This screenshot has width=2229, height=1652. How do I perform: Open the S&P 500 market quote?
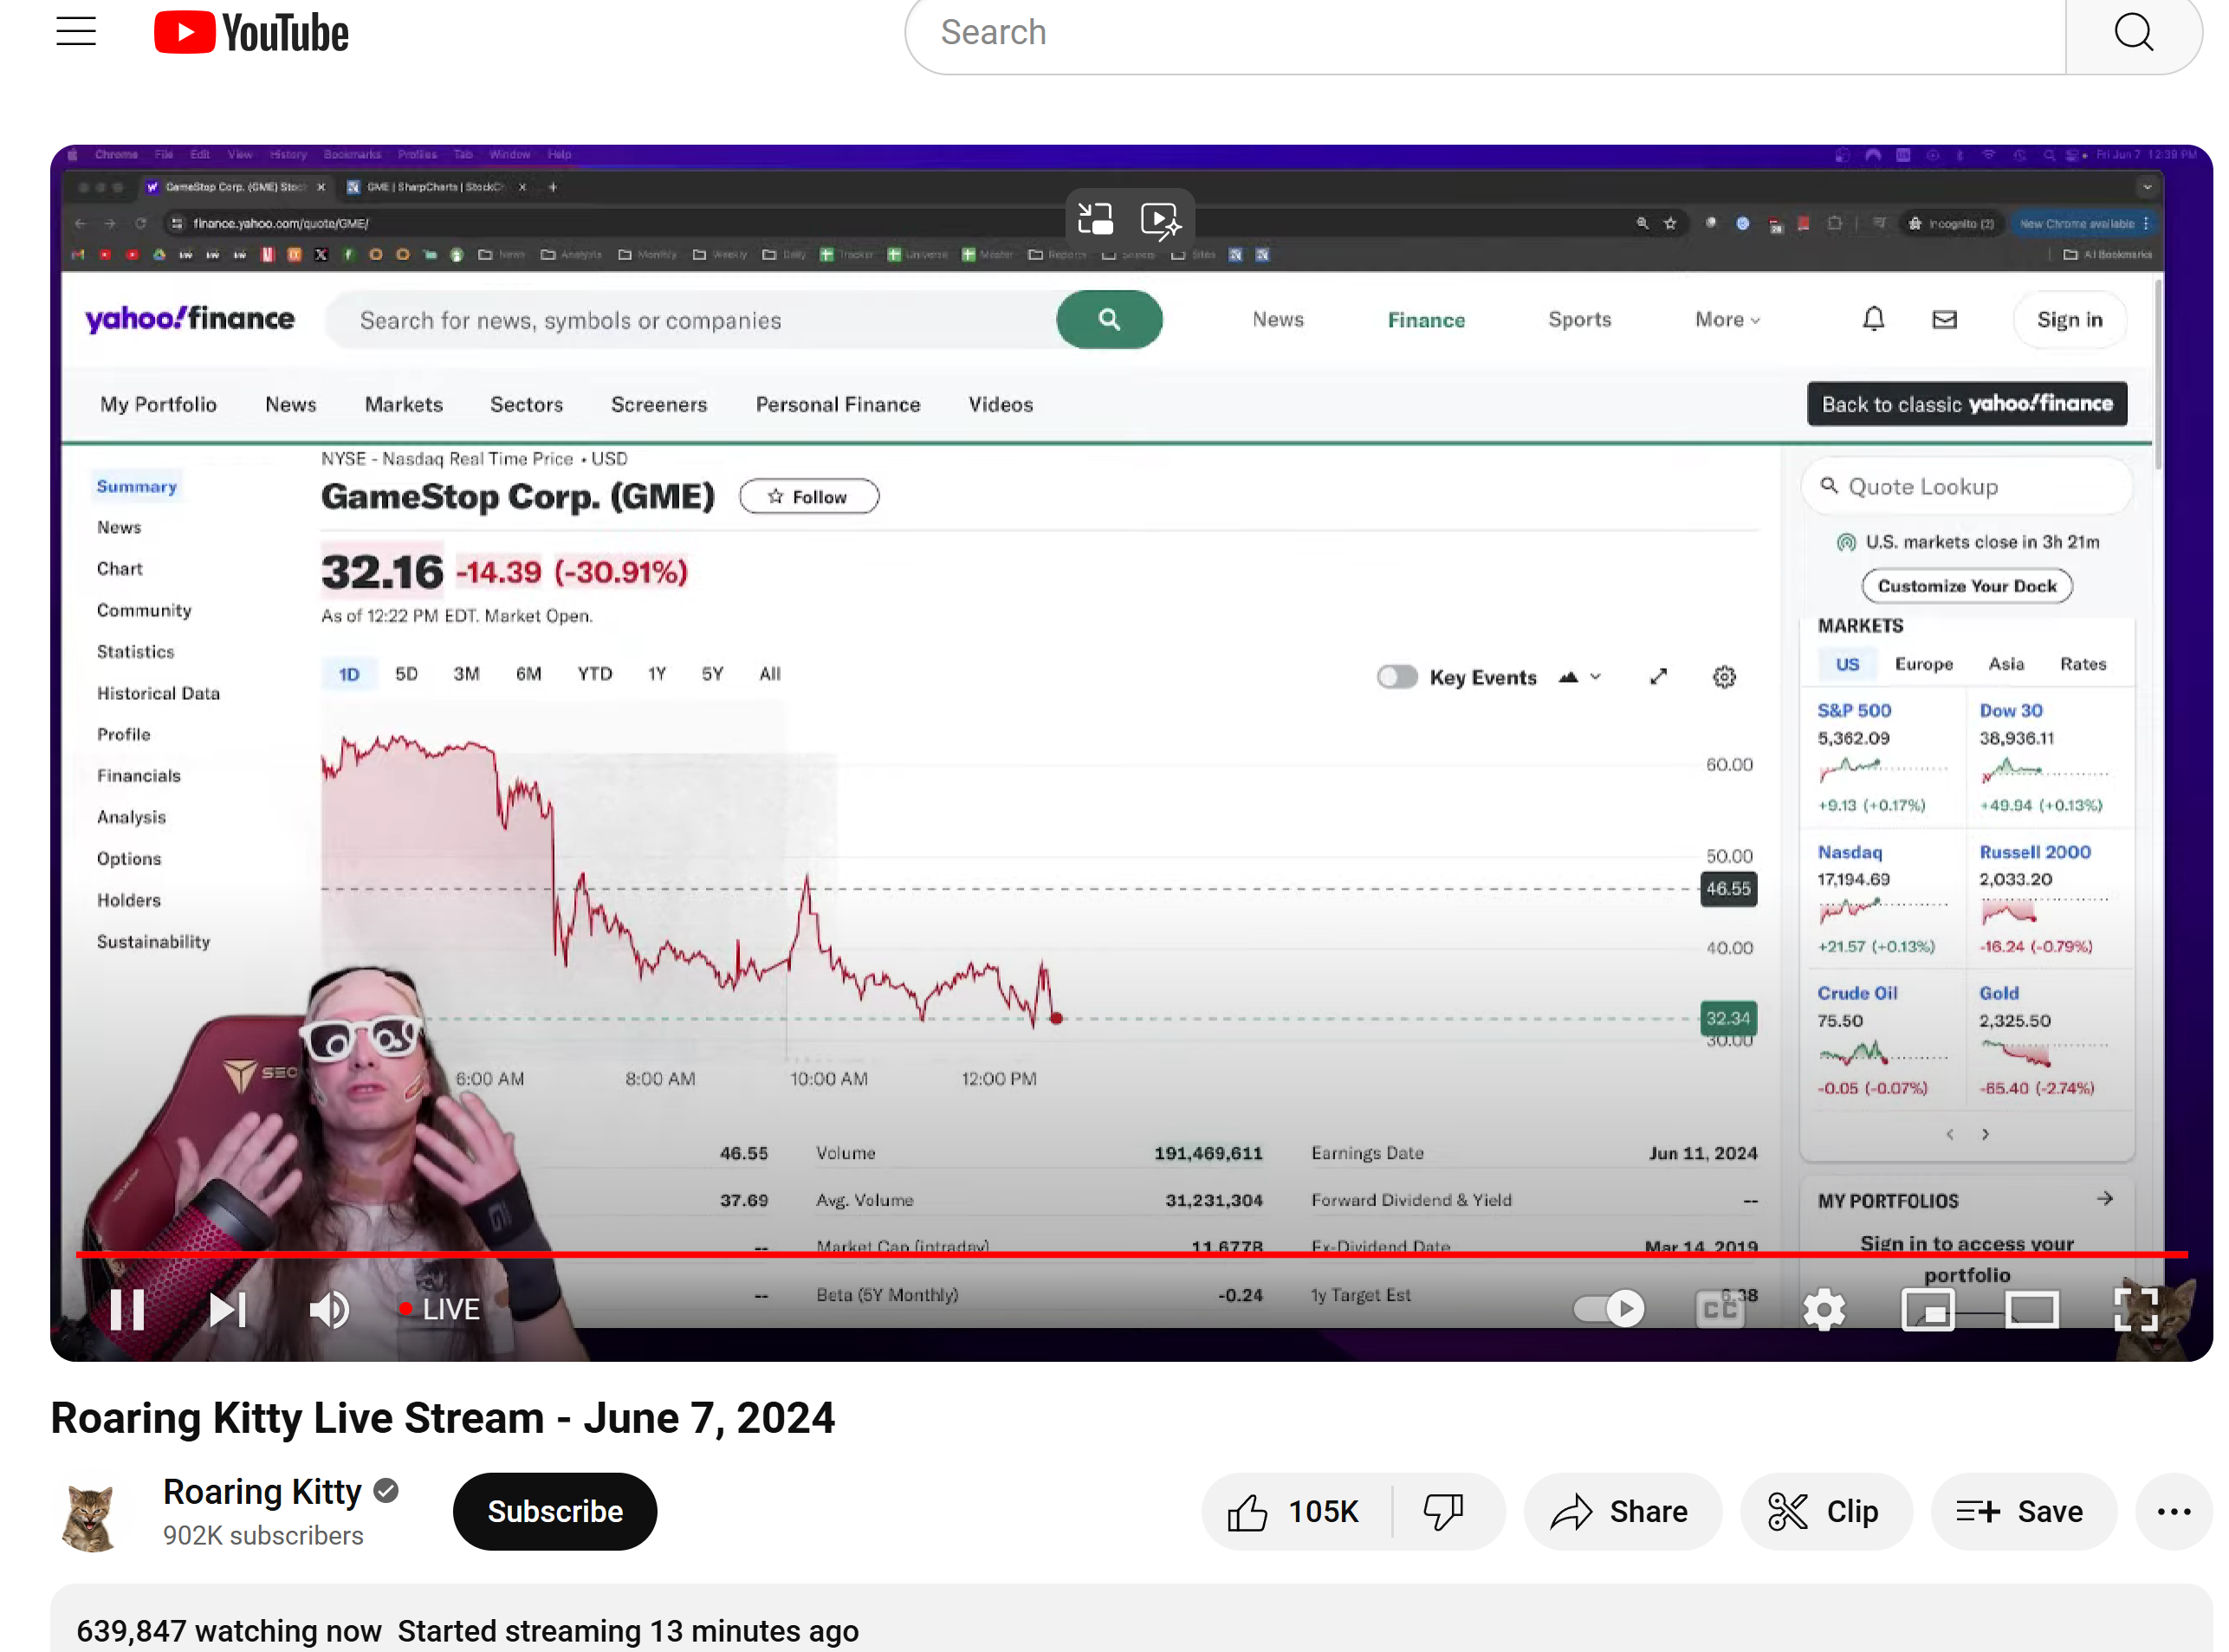pyautogui.click(x=1853, y=710)
